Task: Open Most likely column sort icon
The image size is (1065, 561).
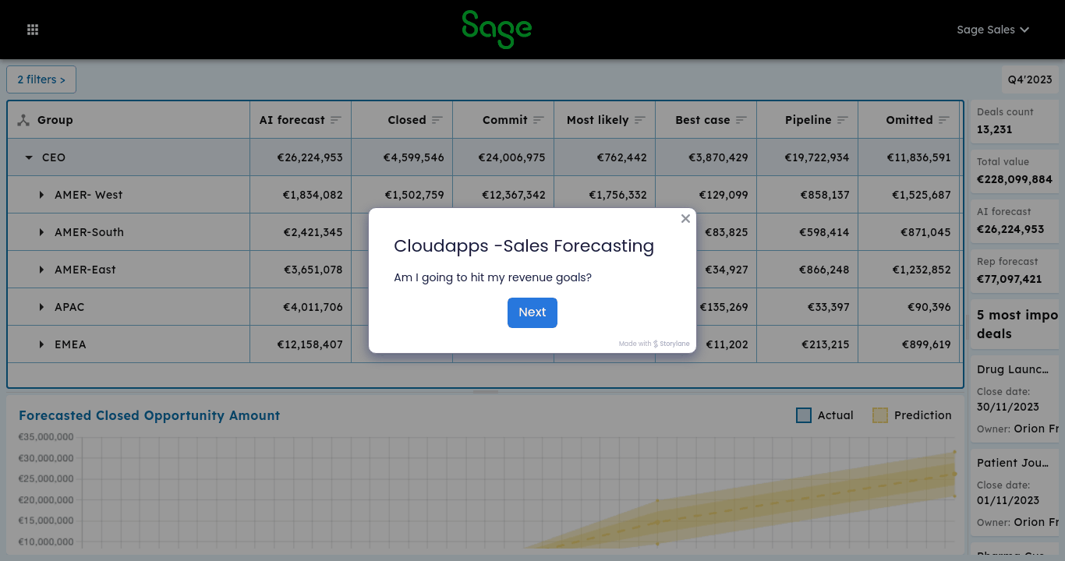Action: click(640, 120)
